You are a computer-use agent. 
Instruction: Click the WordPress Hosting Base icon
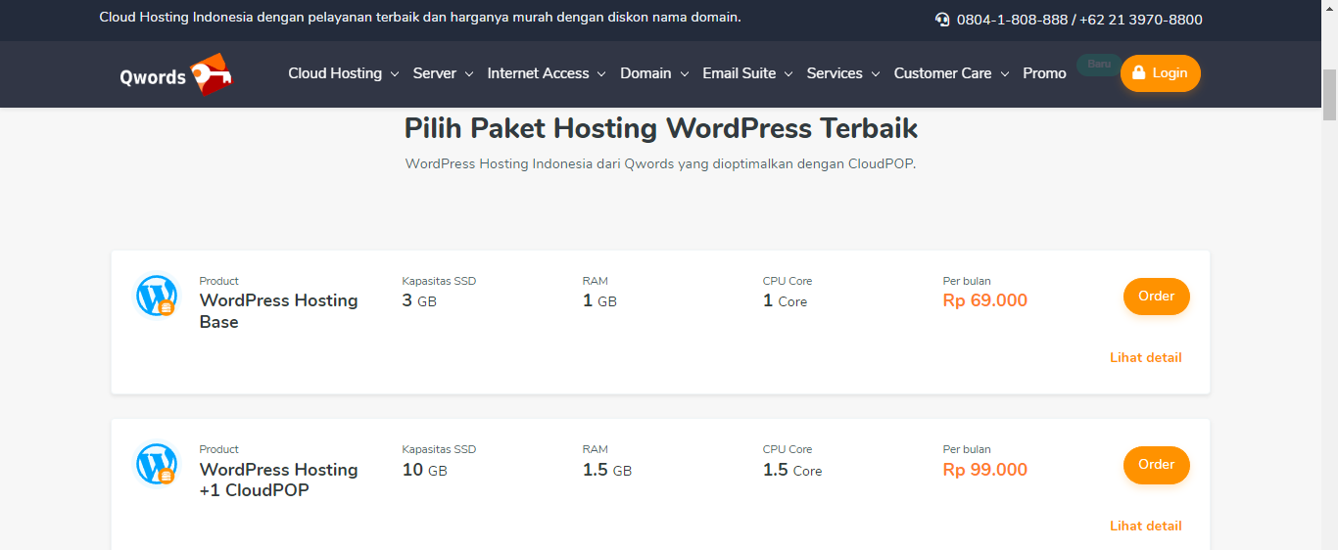[x=157, y=296]
